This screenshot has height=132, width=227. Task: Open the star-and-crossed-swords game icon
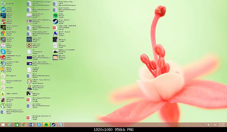tap(29, 46)
